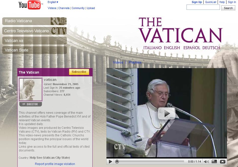Open the Sign Up link

click(197, 2)
